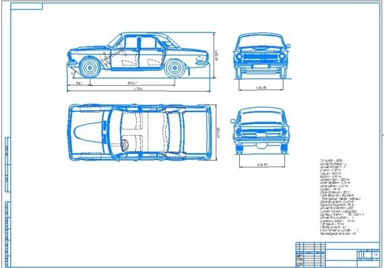Click the track dimension under the rear view
This screenshot has width=384, height=268.
[262, 166]
